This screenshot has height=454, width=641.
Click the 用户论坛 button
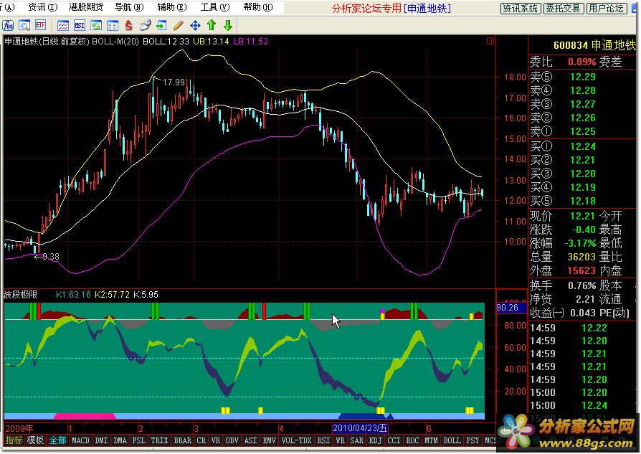(606, 8)
